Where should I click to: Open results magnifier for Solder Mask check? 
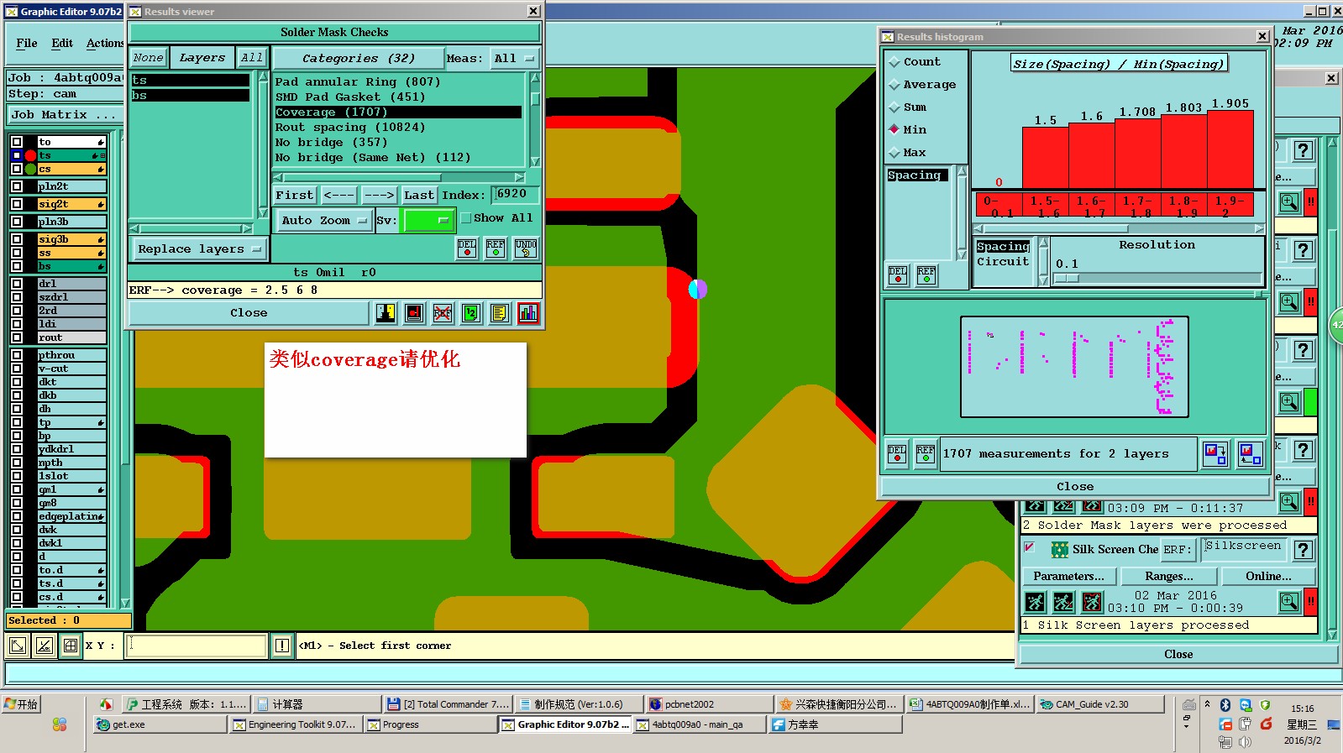click(x=1289, y=502)
